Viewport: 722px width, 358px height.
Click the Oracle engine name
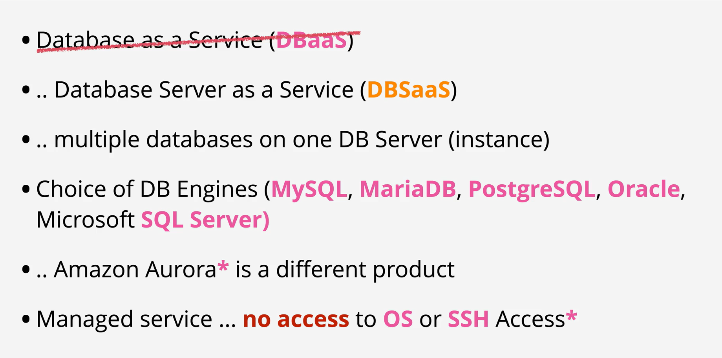pyautogui.click(x=644, y=189)
